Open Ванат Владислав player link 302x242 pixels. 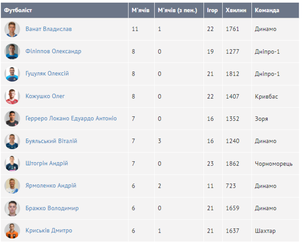coord(48,29)
